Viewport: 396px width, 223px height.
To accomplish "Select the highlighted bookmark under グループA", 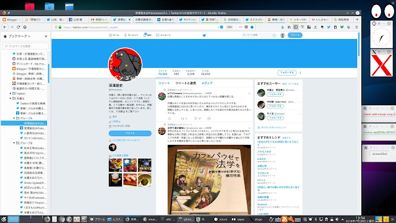I will tap(24, 123).
